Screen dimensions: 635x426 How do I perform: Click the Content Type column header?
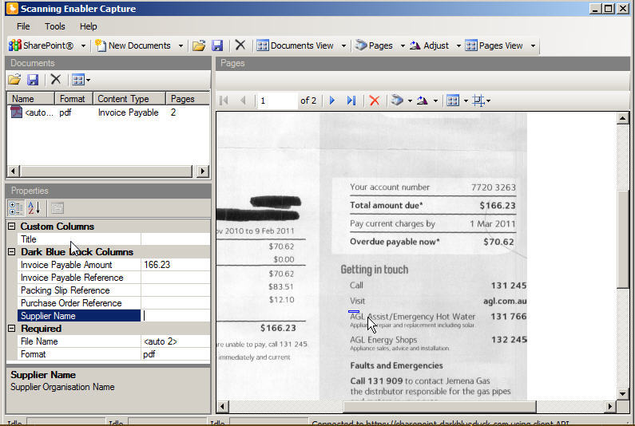pos(129,99)
